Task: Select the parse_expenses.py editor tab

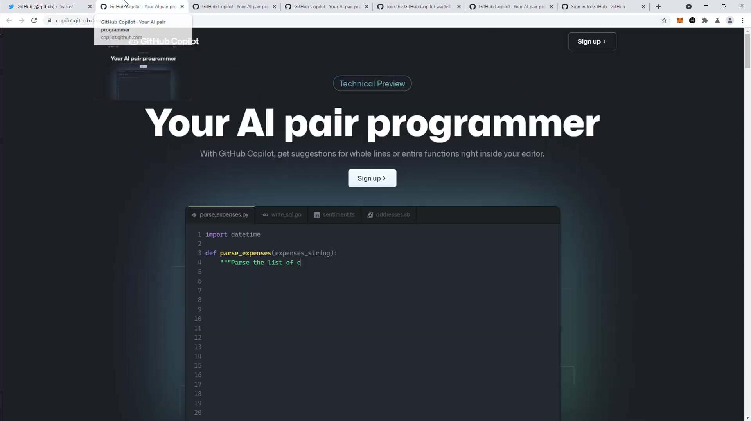Action: [x=221, y=214]
